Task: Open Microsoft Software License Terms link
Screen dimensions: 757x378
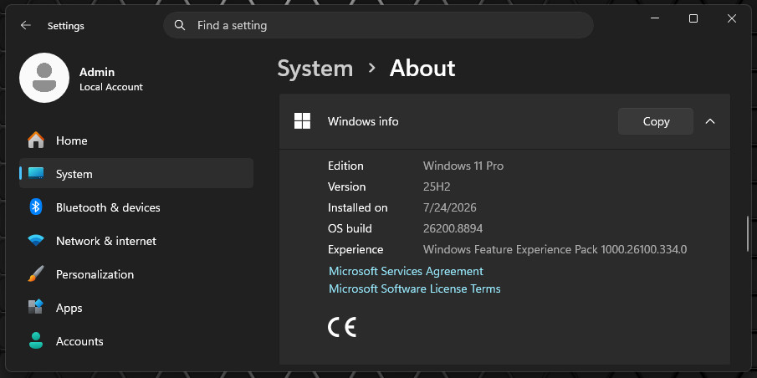Action: [x=414, y=289]
